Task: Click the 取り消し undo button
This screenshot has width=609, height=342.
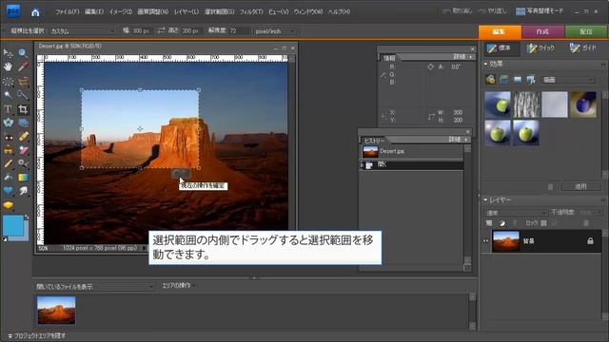Action: [x=457, y=10]
